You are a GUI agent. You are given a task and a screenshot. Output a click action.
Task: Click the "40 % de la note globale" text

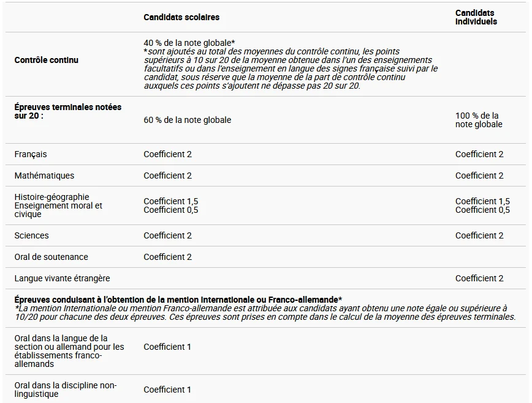click(x=189, y=43)
